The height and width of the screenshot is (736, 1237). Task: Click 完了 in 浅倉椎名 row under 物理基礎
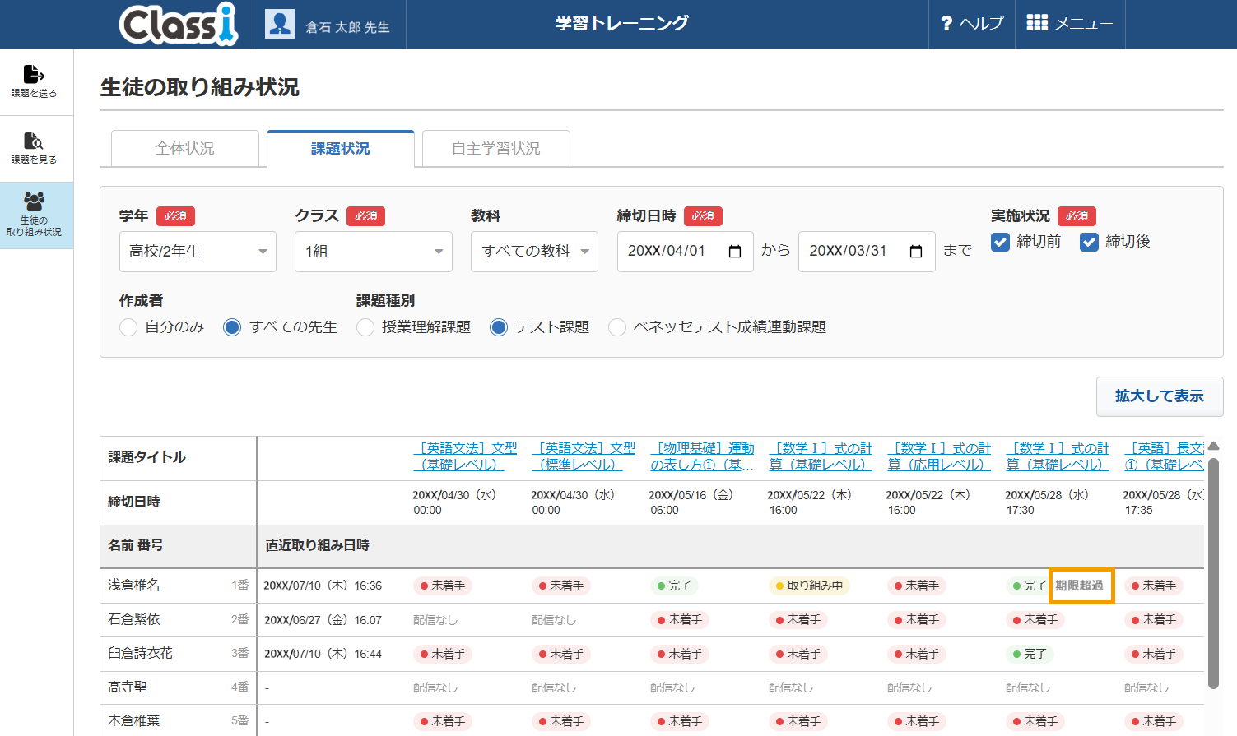point(674,586)
